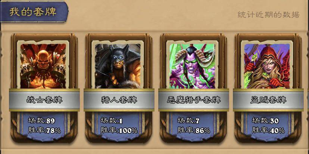Click the 统计近期的数据 label
Viewport: 309px width, 154px height.
click(x=269, y=15)
